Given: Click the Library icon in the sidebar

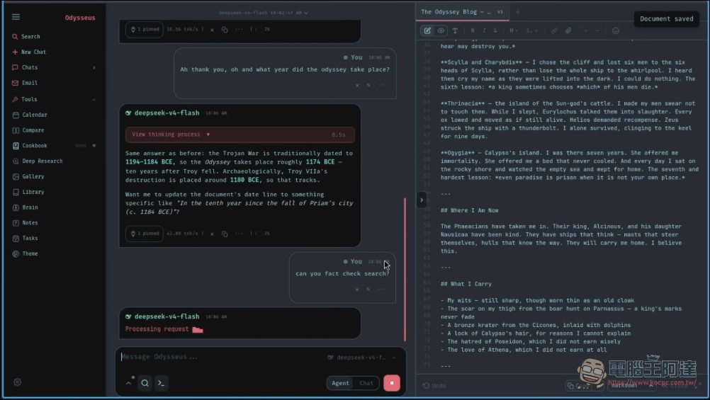Looking at the screenshot, I should (x=16, y=192).
